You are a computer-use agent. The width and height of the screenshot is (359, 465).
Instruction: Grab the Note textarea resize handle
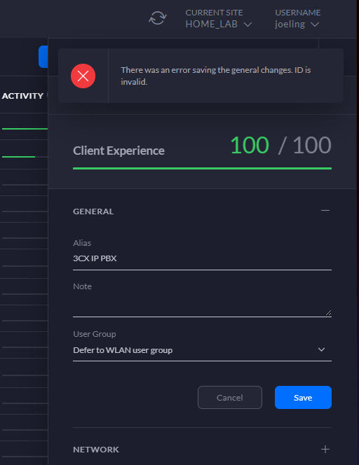click(328, 313)
